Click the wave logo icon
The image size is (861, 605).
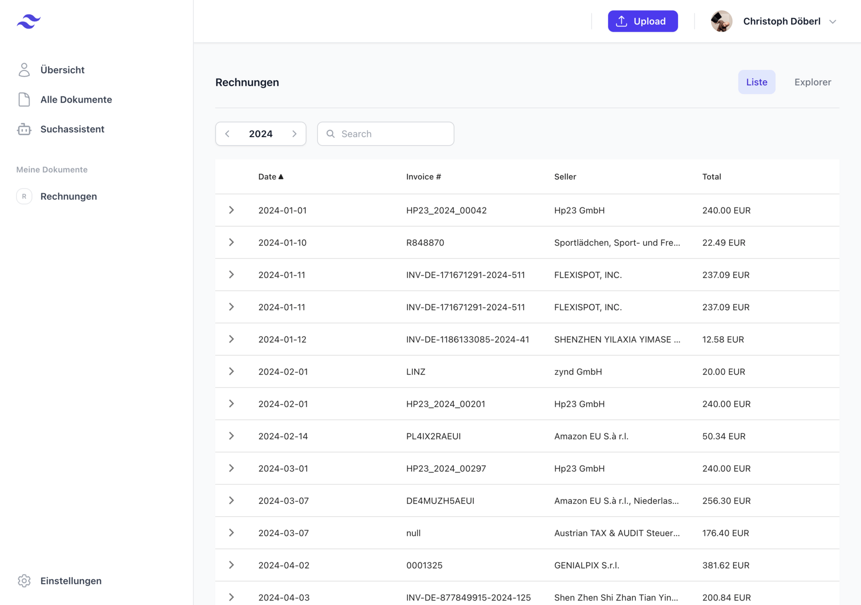[x=29, y=21]
